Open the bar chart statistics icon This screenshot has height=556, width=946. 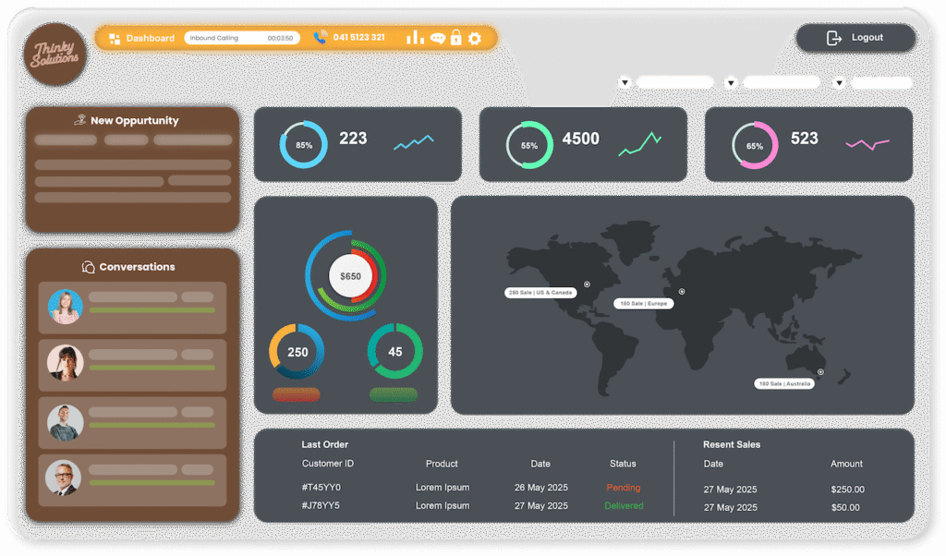pyautogui.click(x=415, y=38)
